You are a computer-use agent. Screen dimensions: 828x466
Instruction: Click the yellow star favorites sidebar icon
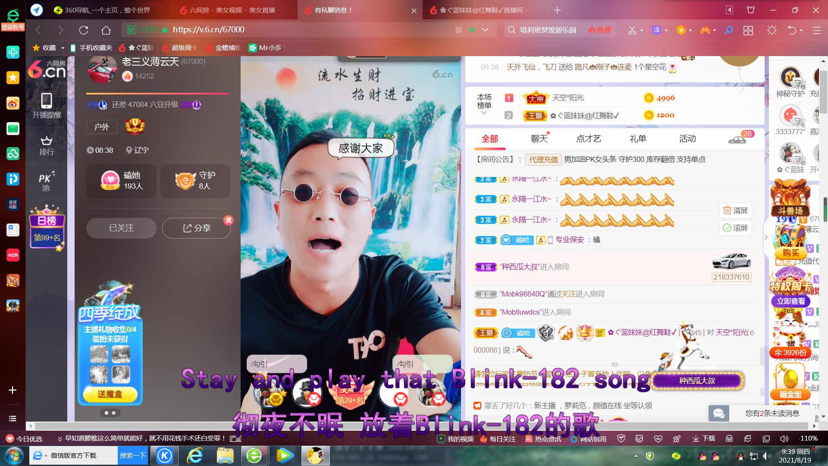coord(13,78)
